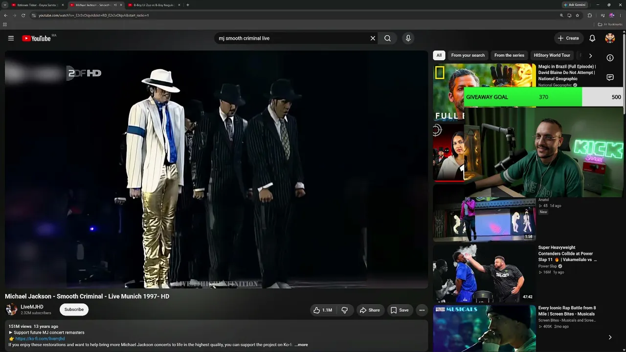Open the Power Slap channel name

tap(548, 266)
